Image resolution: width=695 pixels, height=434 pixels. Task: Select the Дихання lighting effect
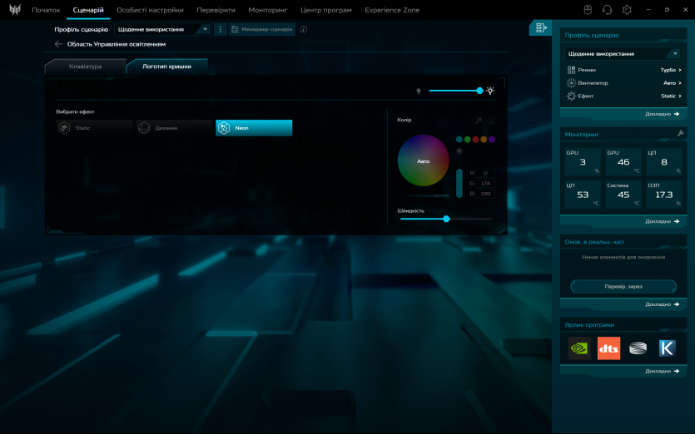(x=173, y=128)
